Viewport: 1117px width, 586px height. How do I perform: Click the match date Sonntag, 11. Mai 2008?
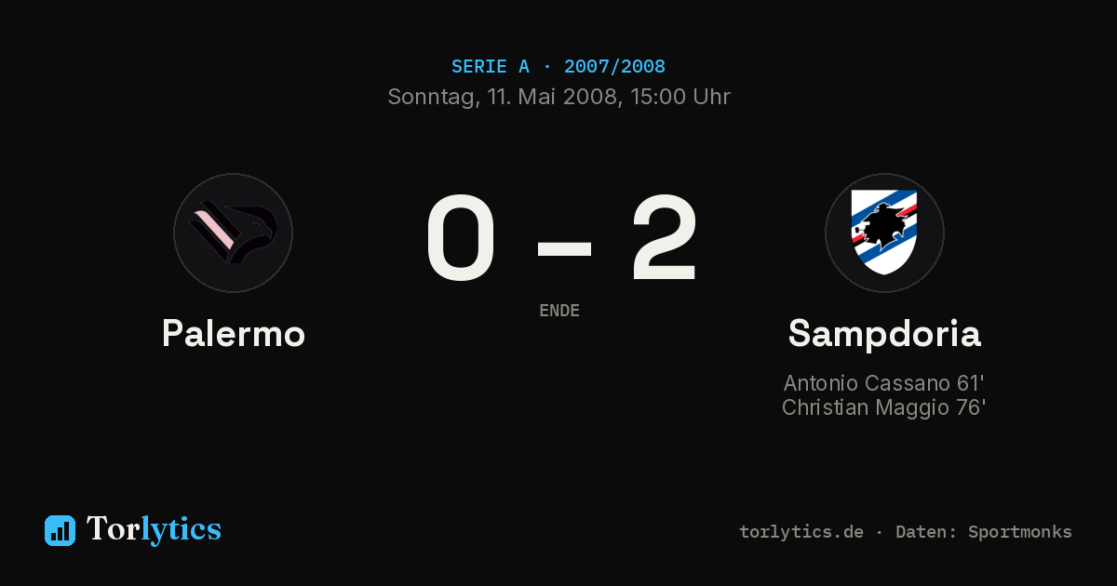pos(502,97)
